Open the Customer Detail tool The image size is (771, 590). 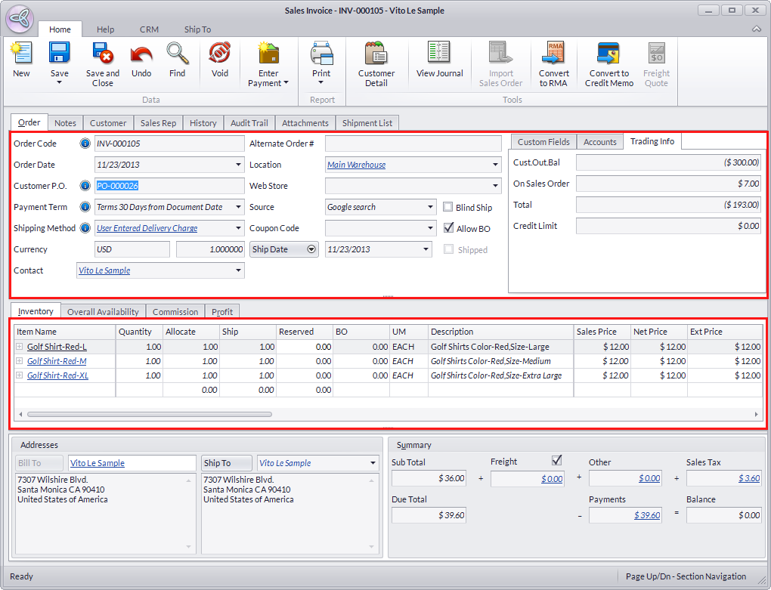(x=376, y=54)
